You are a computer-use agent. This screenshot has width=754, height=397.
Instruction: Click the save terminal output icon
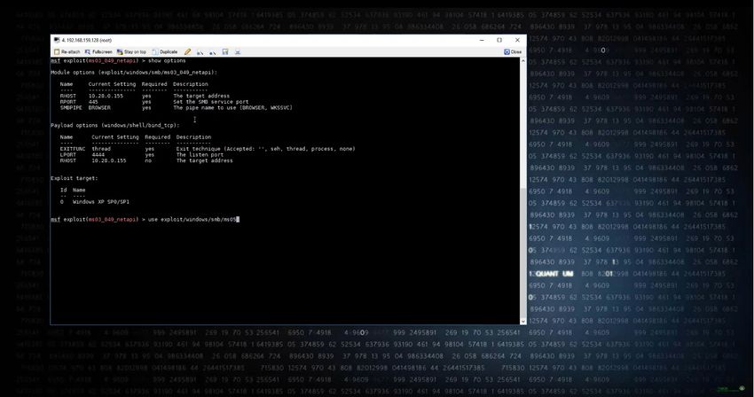click(x=225, y=52)
